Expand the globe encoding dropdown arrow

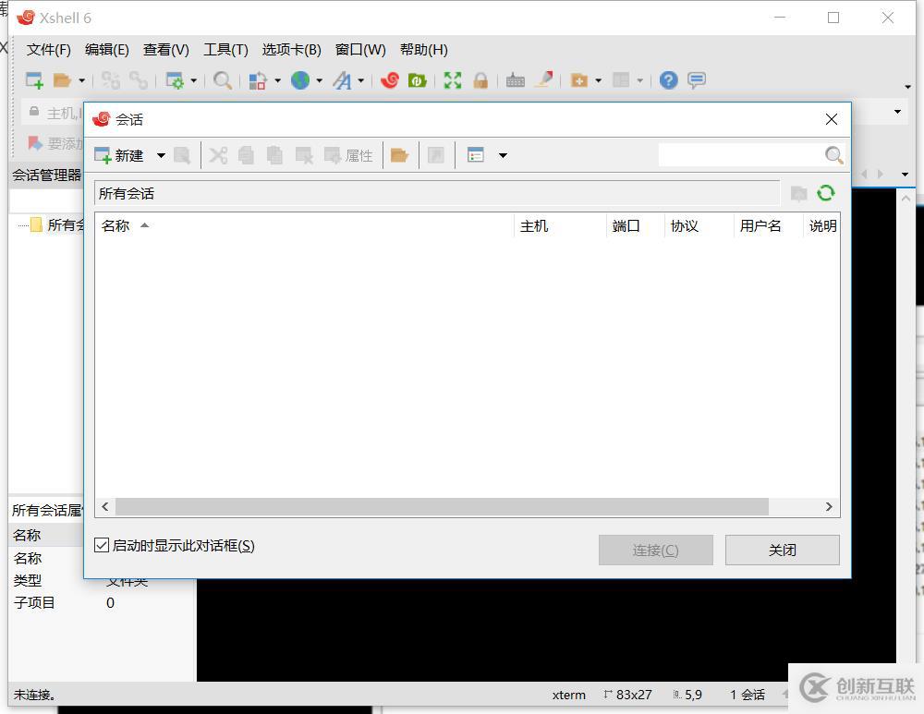pyautogui.click(x=320, y=80)
